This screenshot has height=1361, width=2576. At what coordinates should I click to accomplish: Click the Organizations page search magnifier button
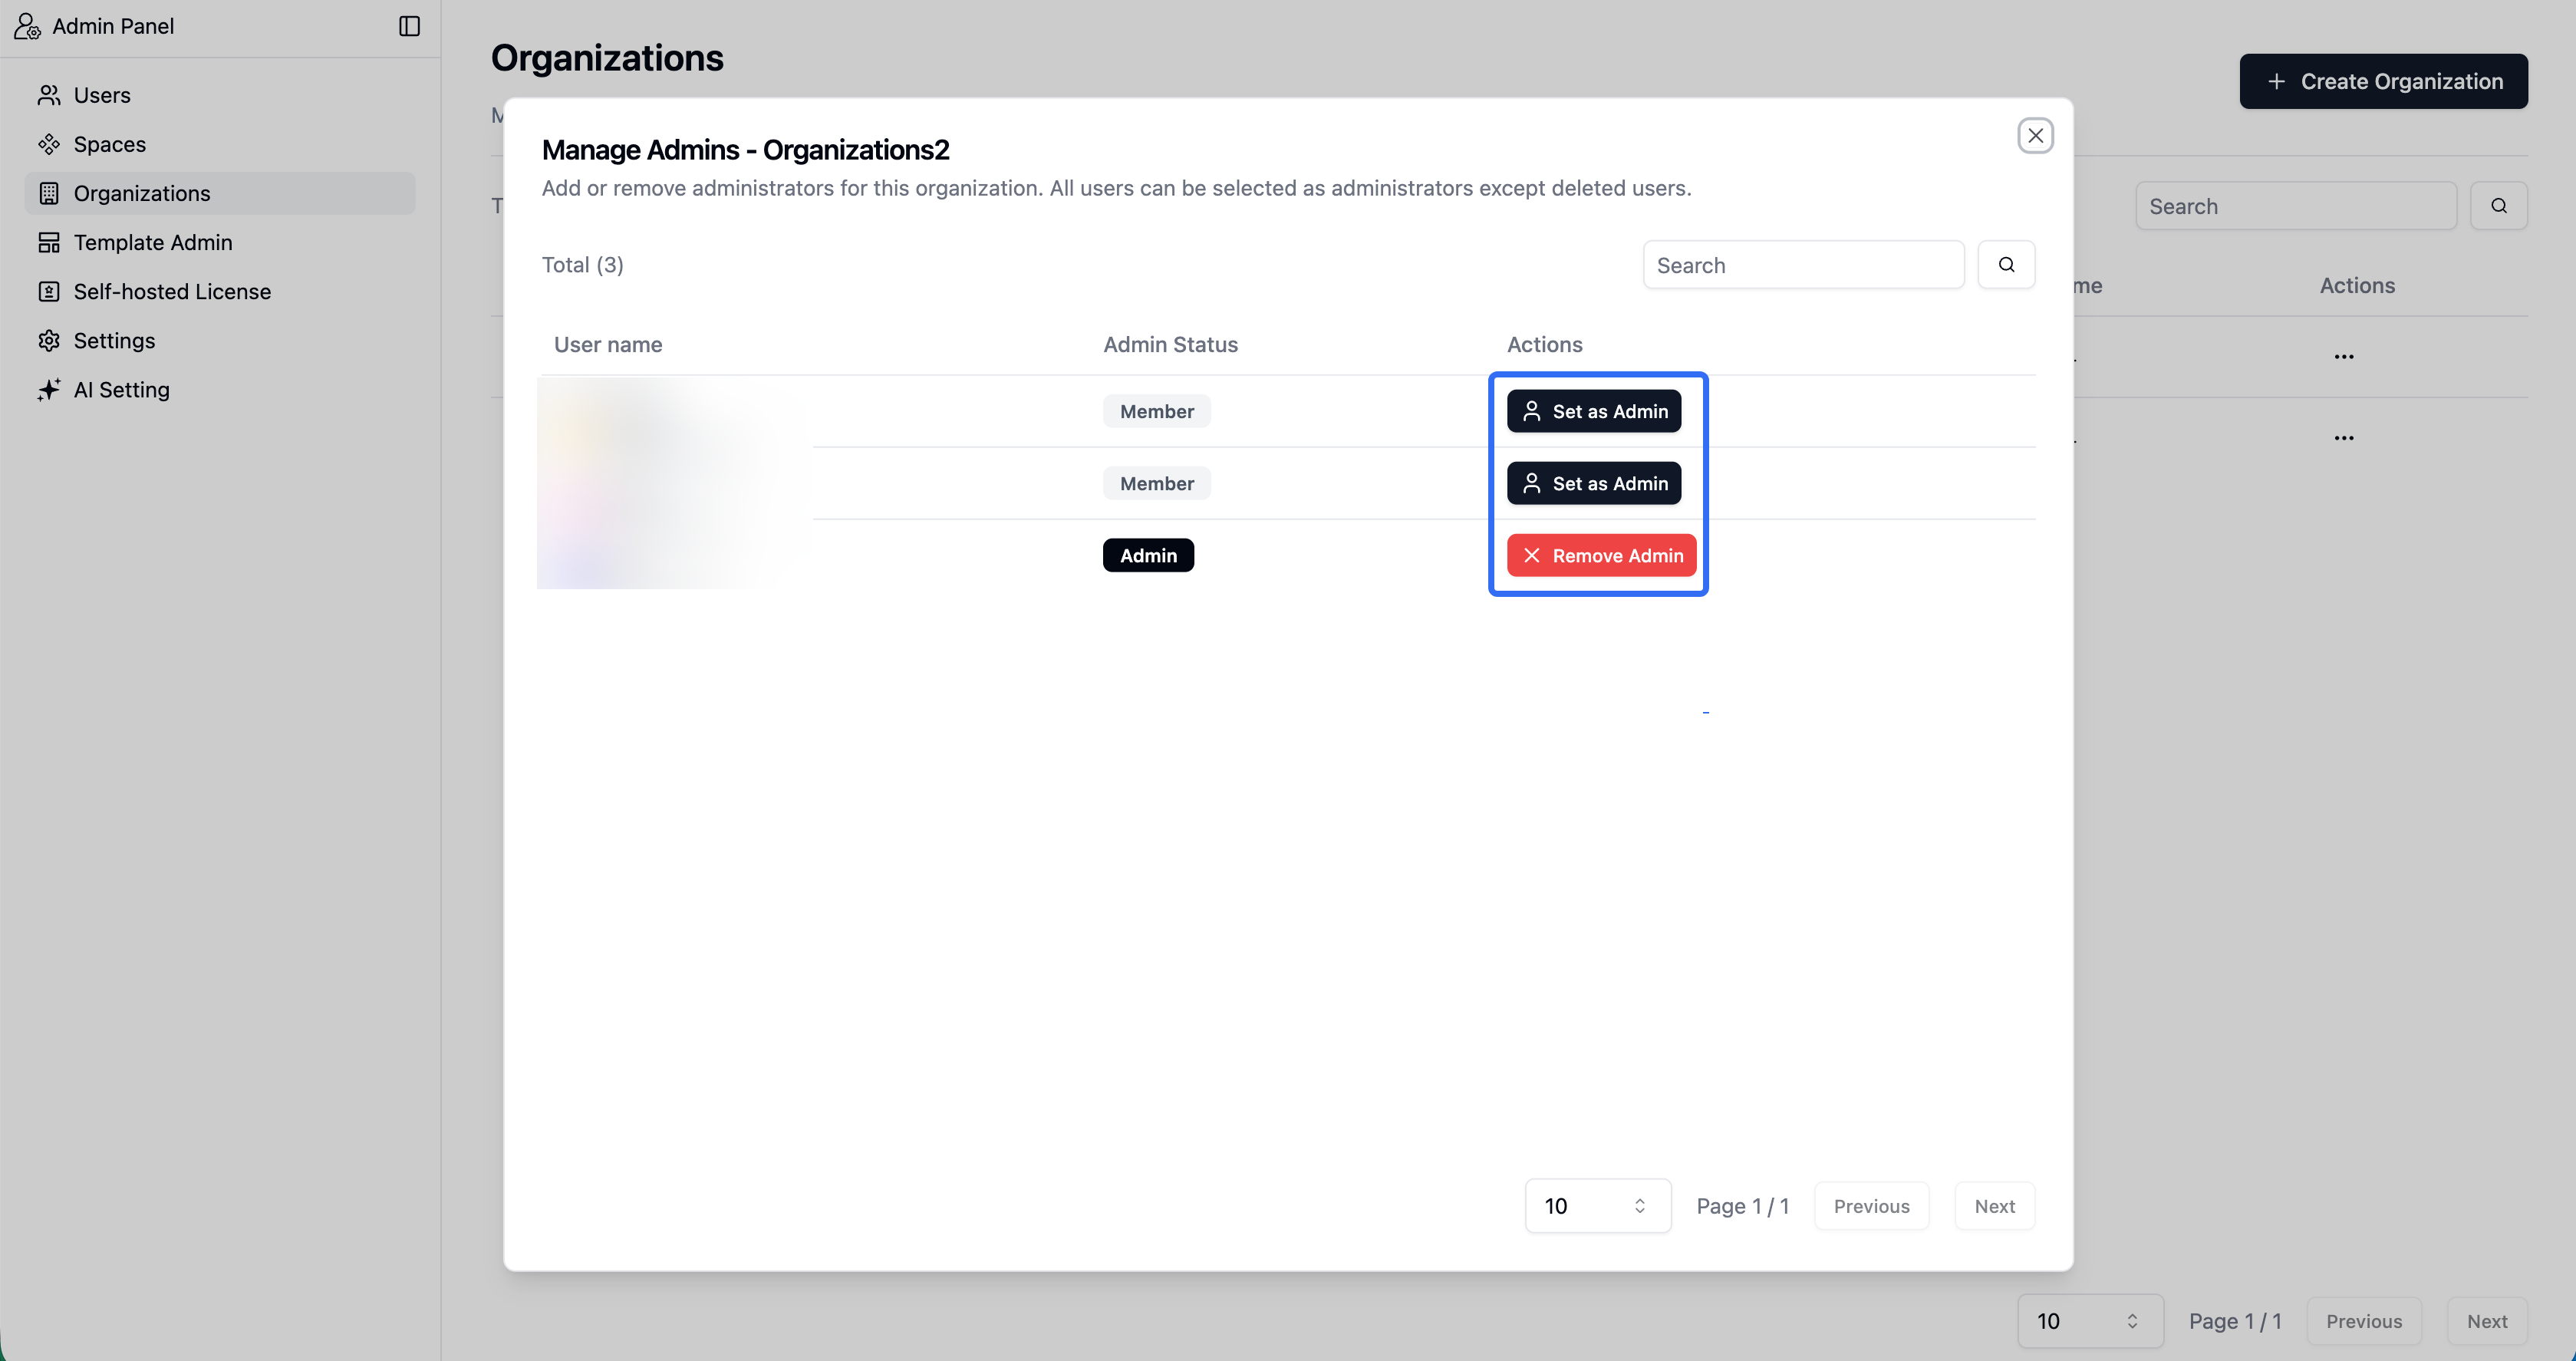[x=2498, y=206]
